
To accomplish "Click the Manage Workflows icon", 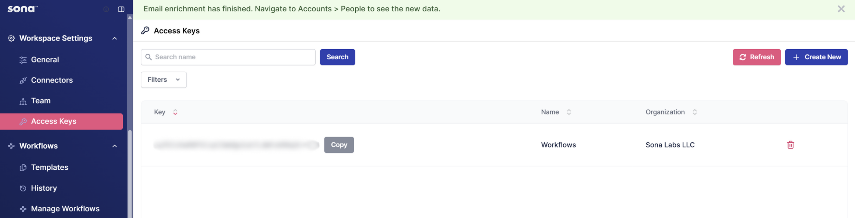I will tap(23, 209).
